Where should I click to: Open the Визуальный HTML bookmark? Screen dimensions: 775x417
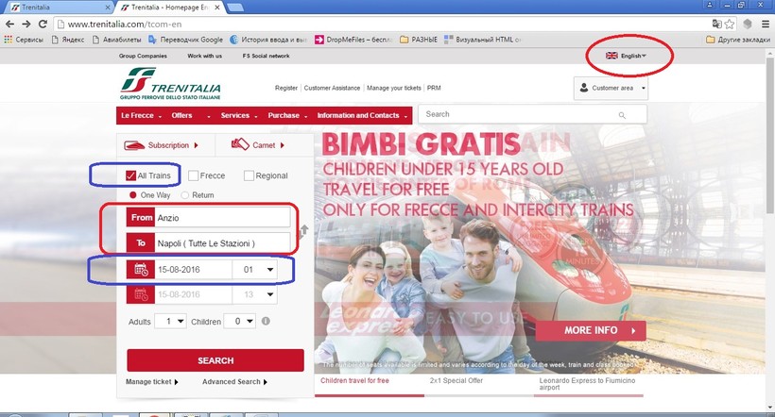[x=483, y=40]
